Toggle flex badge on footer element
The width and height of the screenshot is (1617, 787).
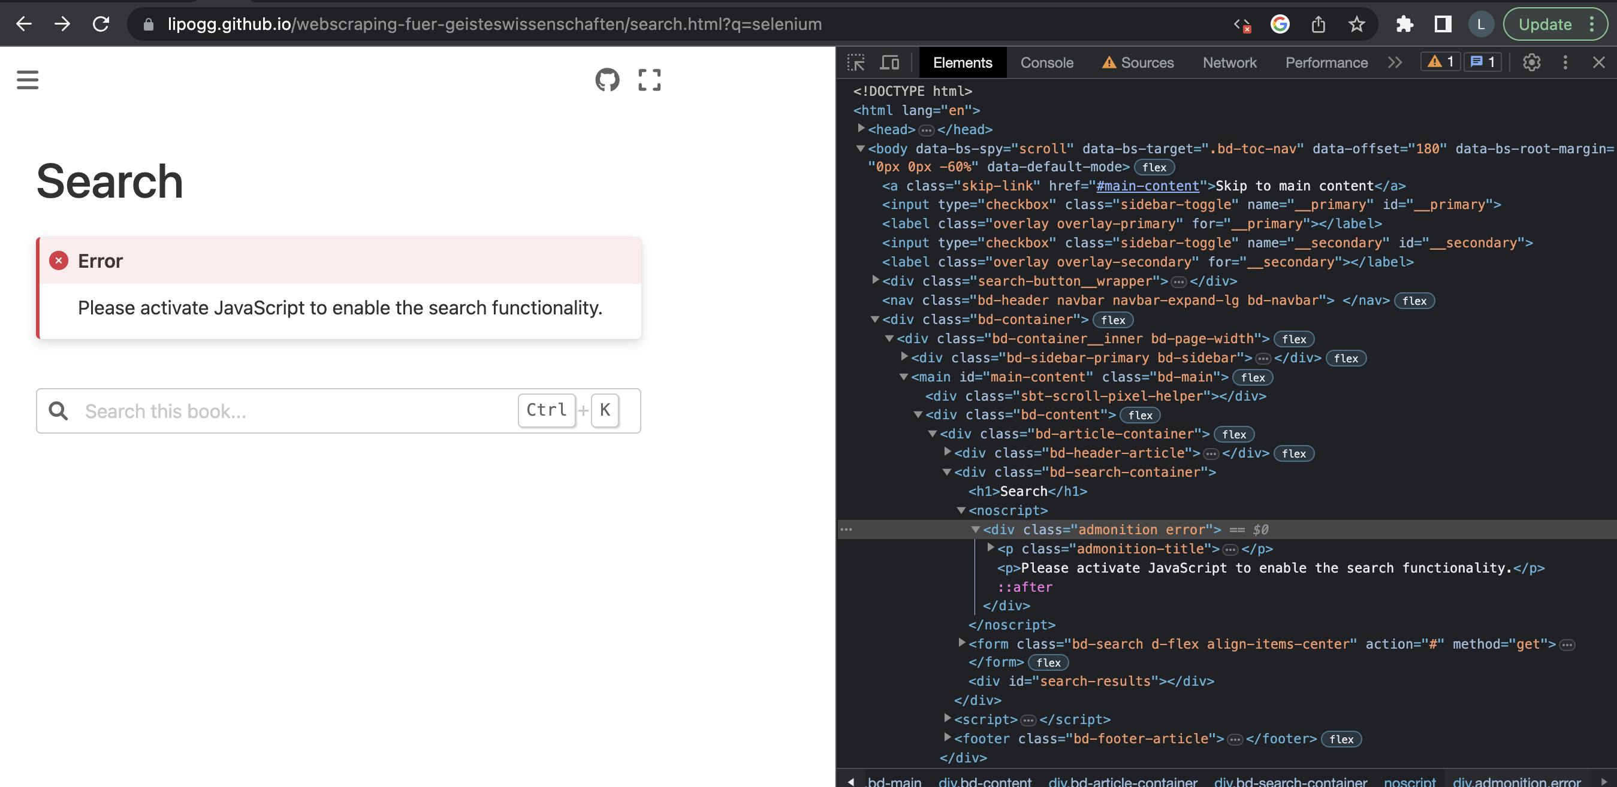pos(1341,739)
